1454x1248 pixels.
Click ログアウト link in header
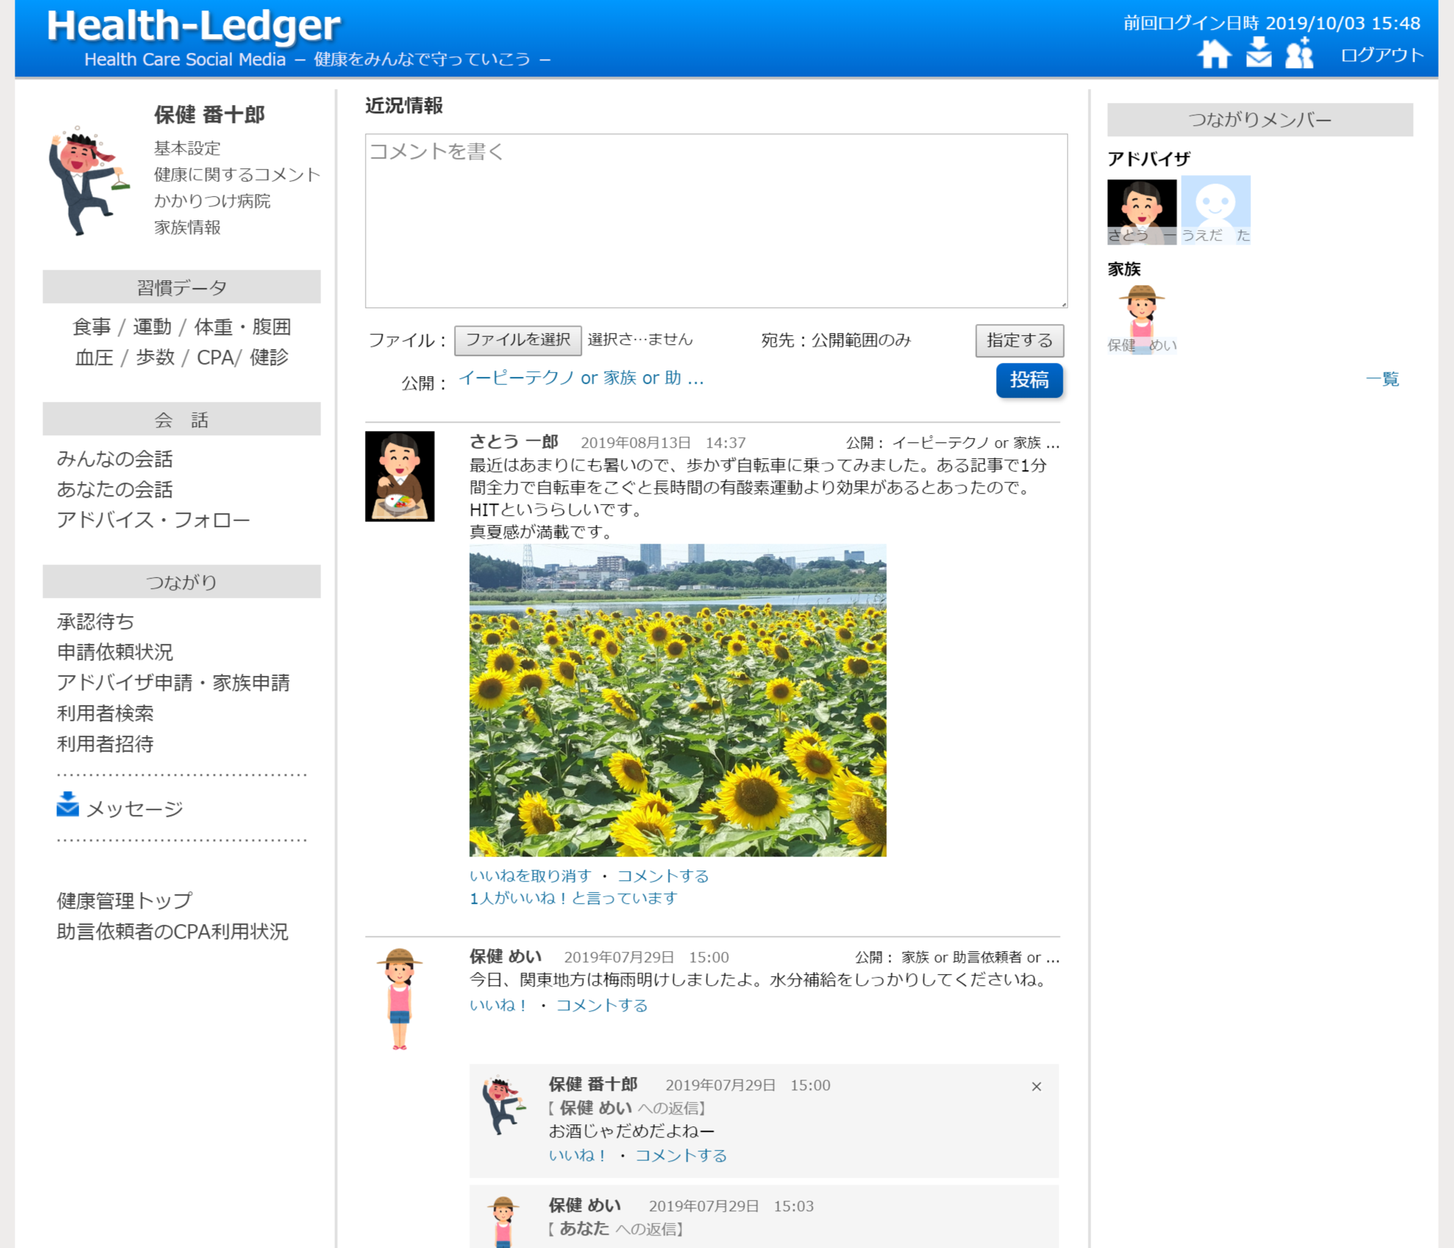point(1381,55)
